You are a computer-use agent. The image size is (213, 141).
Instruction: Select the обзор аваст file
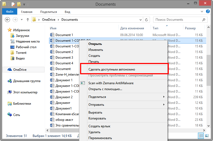coord(64,120)
